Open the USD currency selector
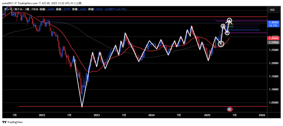The height and width of the screenshot is (126, 283). coord(272,10)
